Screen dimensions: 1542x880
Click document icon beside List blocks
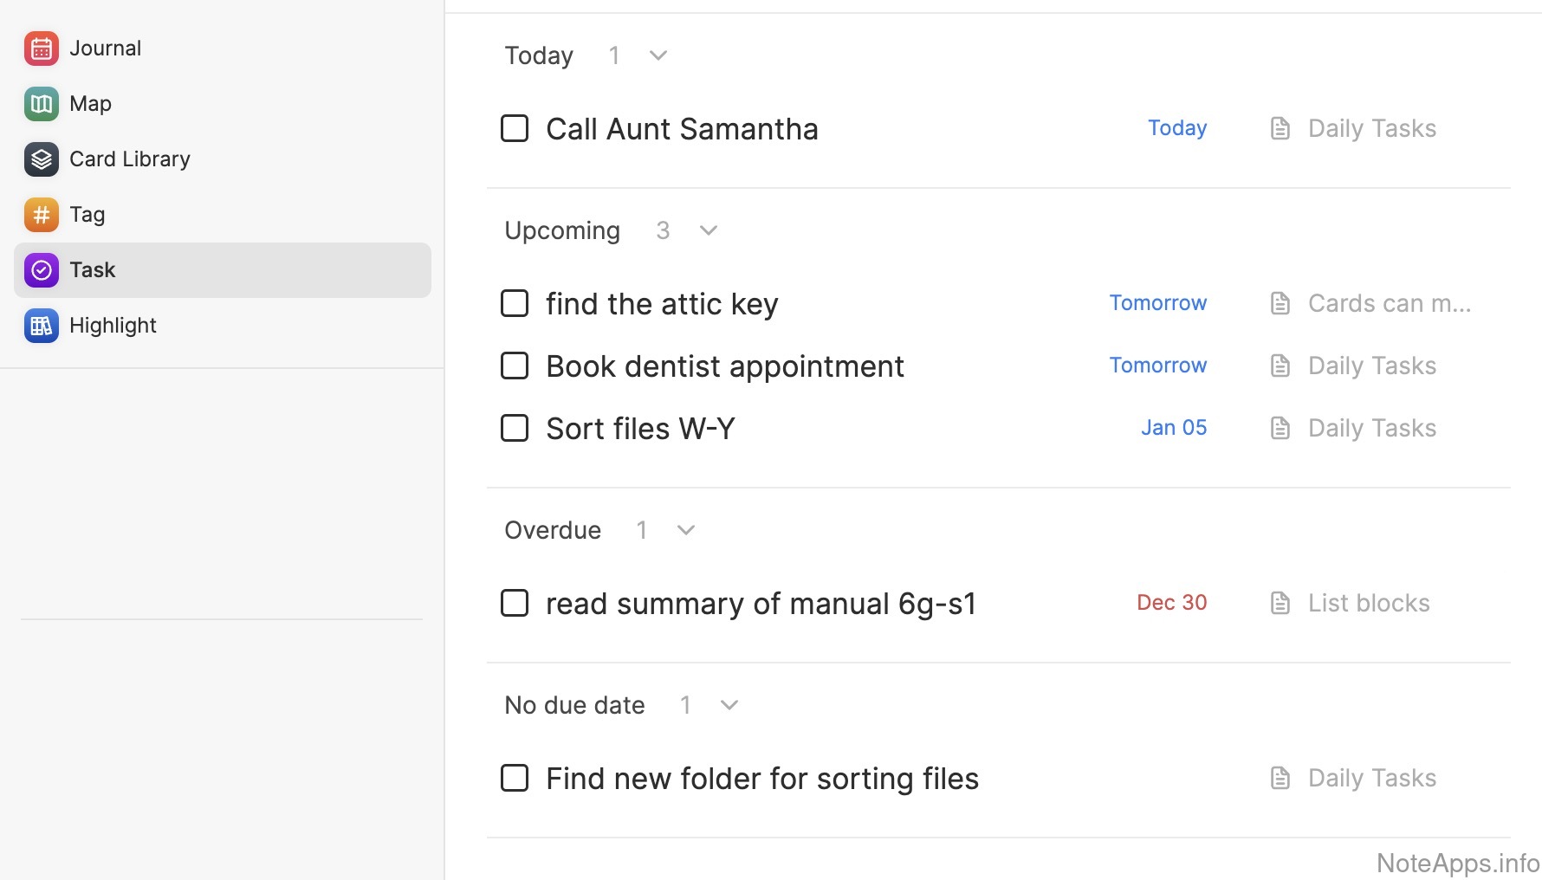pyautogui.click(x=1280, y=603)
